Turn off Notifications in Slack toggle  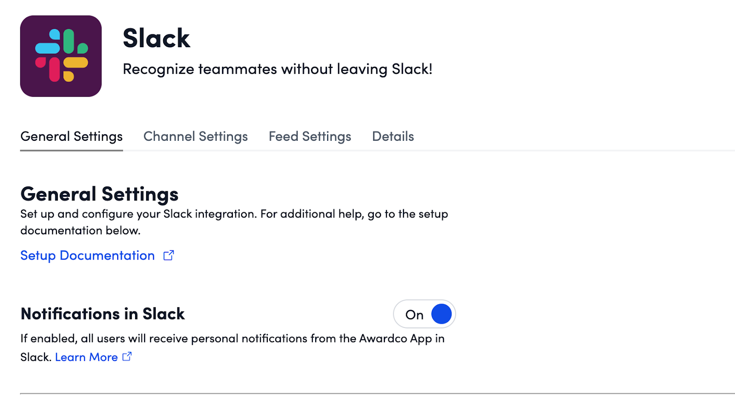click(424, 314)
